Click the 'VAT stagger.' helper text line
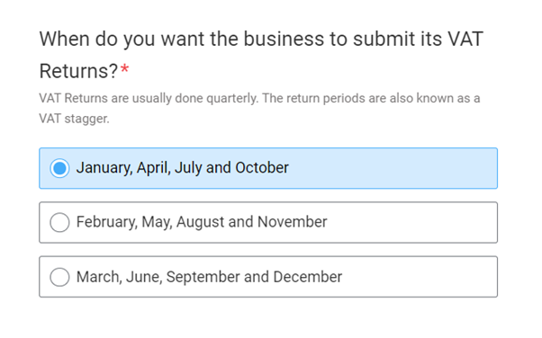542x338 pixels. point(74,119)
